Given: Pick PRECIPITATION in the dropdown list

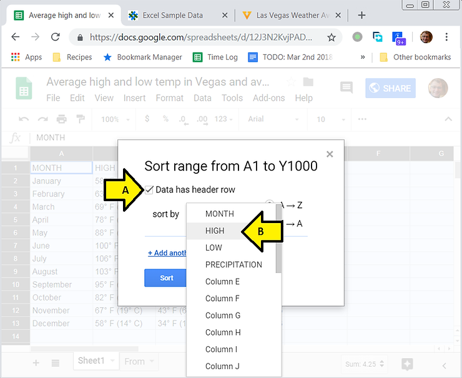Looking at the screenshot, I should [x=233, y=264].
